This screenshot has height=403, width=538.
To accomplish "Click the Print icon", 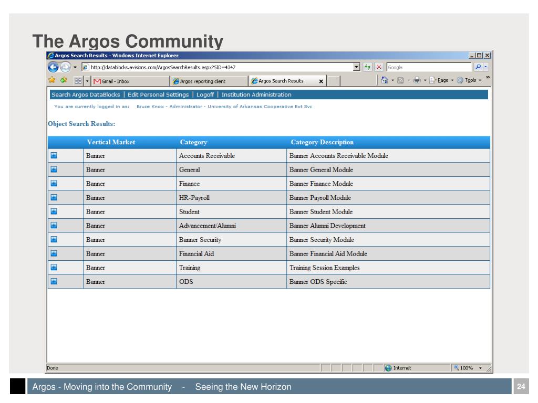I will click(417, 80).
